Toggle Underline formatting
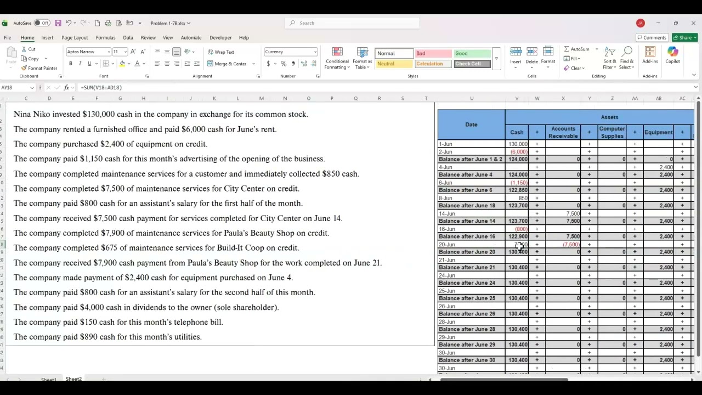 point(89,64)
